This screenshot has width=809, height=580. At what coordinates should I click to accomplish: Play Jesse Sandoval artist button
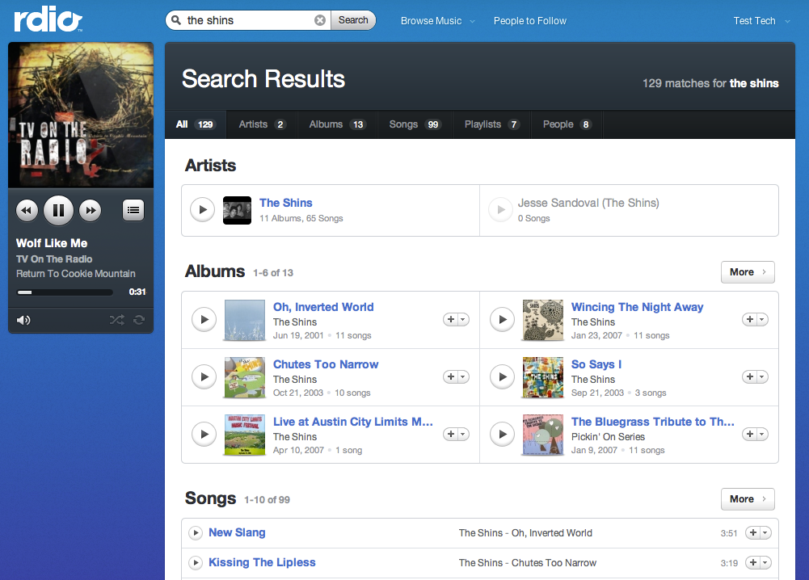pyautogui.click(x=500, y=210)
